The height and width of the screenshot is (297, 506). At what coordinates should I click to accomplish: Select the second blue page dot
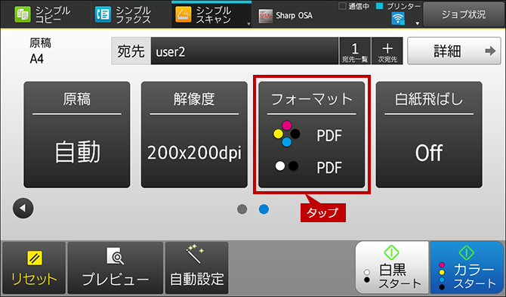(x=264, y=209)
